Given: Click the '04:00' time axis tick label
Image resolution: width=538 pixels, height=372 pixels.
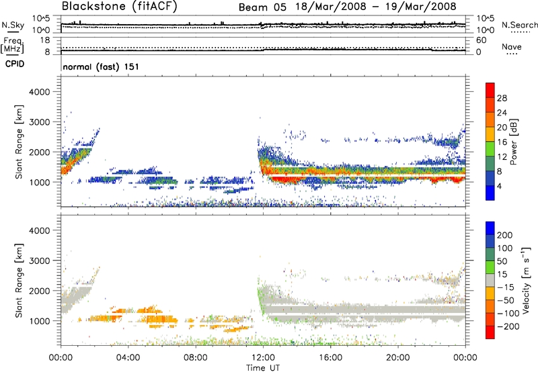Looking at the screenshot, I should click(x=128, y=358).
